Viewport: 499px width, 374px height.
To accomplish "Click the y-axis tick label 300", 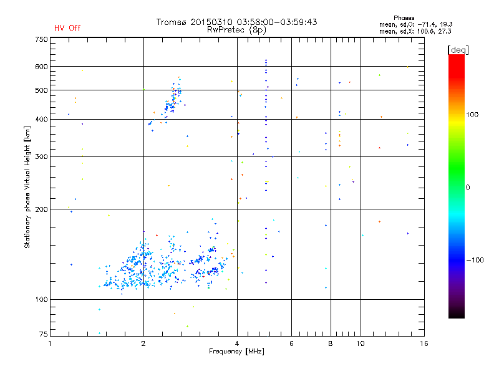I will click(41, 157).
